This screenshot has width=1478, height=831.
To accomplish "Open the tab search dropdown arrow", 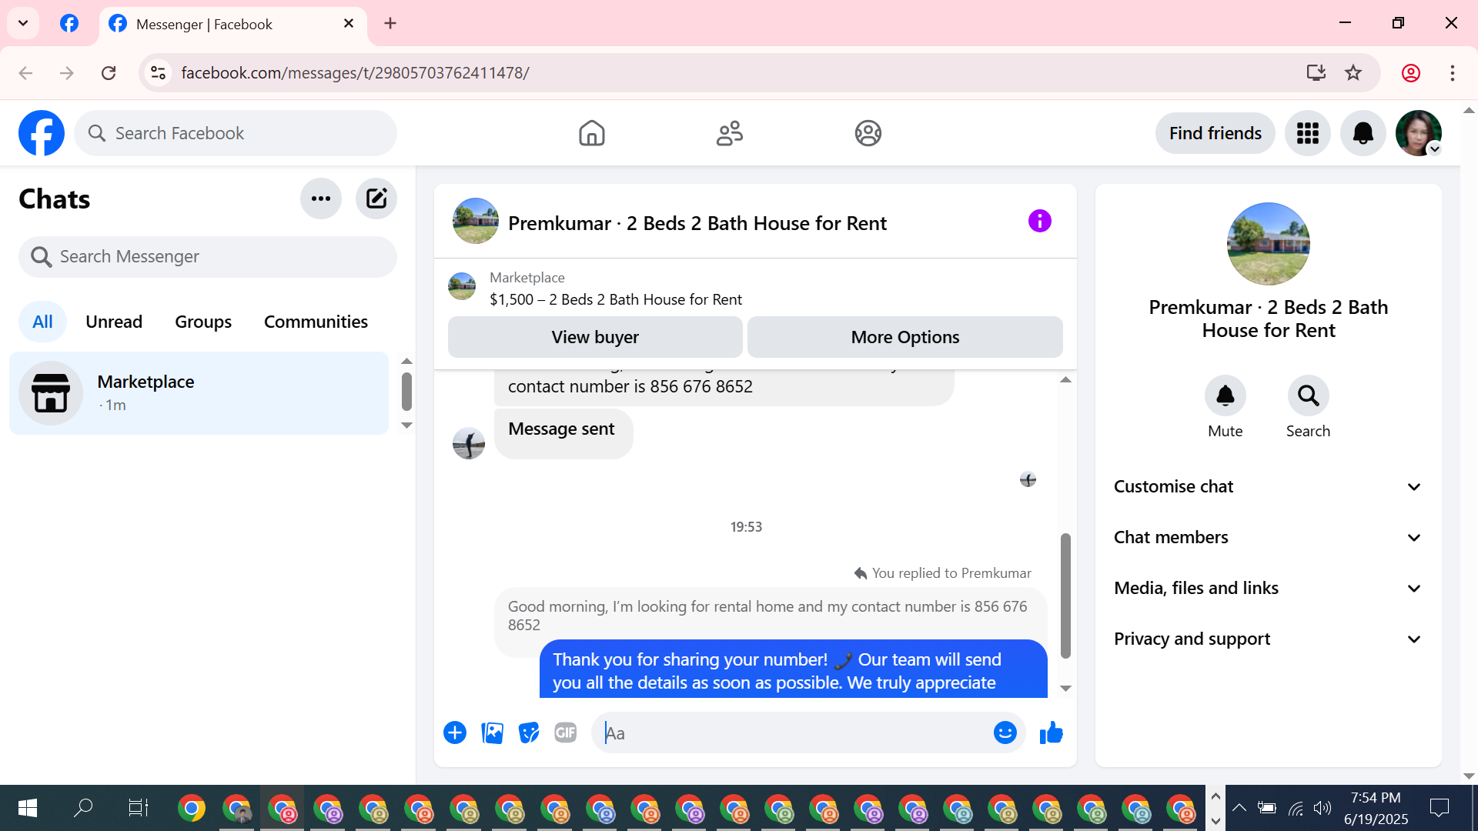I will point(23,23).
